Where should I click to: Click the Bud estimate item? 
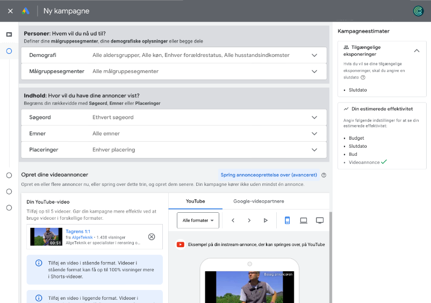(353, 154)
